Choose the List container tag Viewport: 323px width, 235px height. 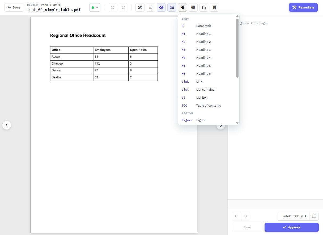tap(207, 90)
